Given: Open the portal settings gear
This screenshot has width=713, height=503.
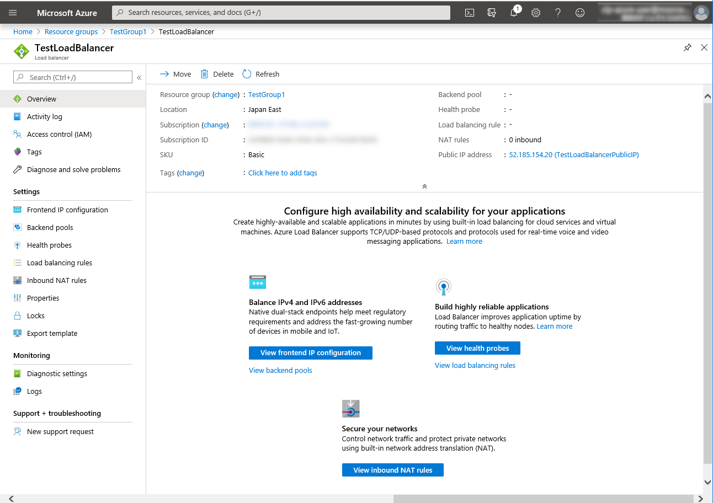Looking at the screenshot, I should (x=536, y=13).
